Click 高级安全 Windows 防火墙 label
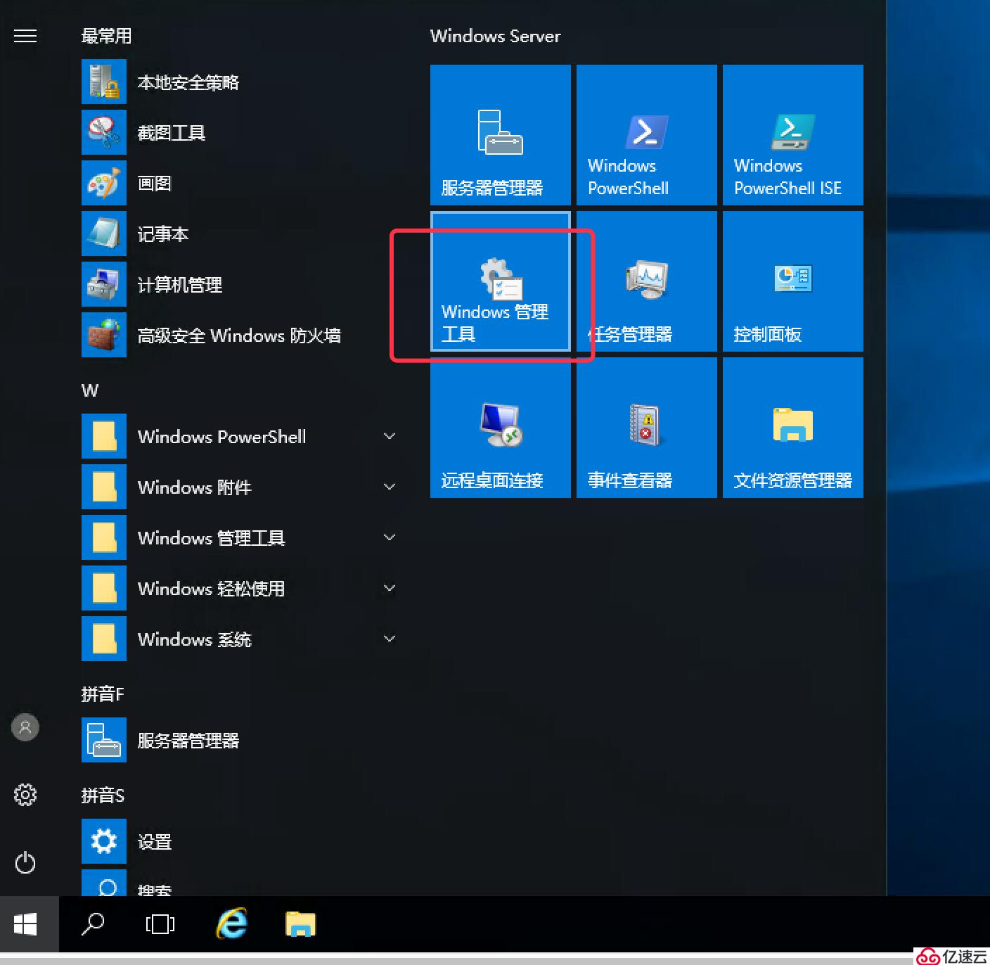Image resolution: width=990 pixels, height=965 pixels. [x=239, y=335]
